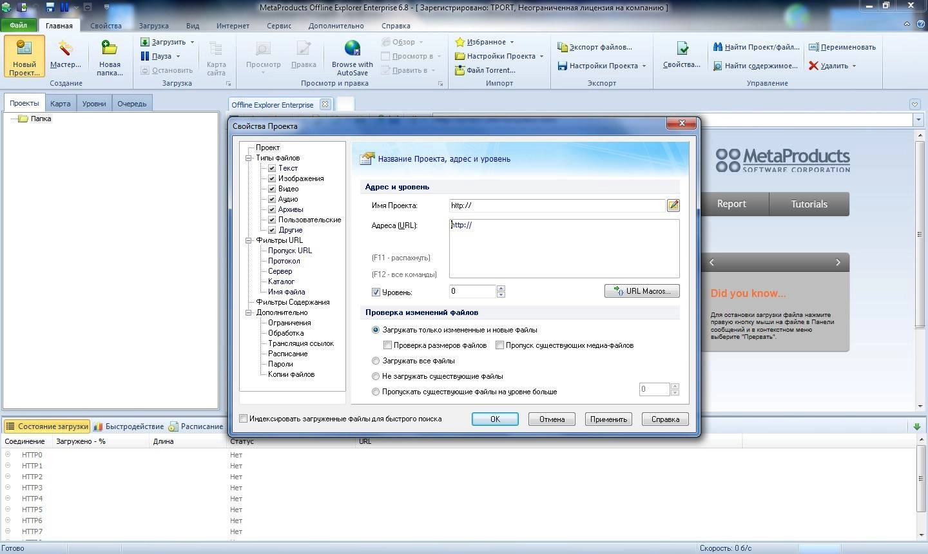
Task: Click the OK button
Action: 495,419
